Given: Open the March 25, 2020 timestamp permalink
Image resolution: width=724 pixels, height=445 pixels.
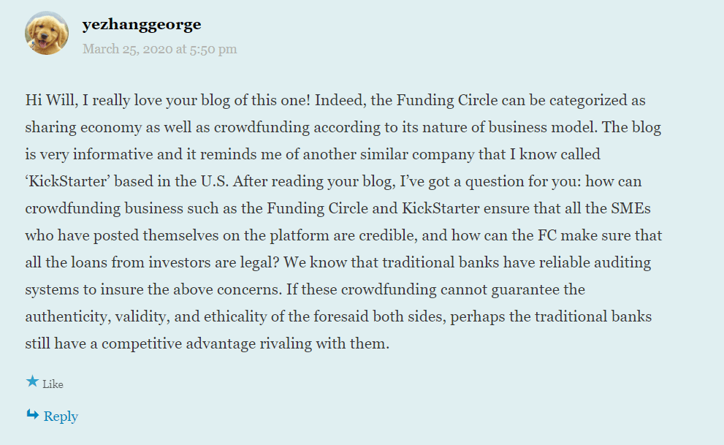Looking at the screenshot, I should [159, 49].
